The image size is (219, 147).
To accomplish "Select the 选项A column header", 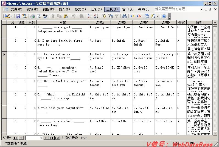I will (100, 22).
